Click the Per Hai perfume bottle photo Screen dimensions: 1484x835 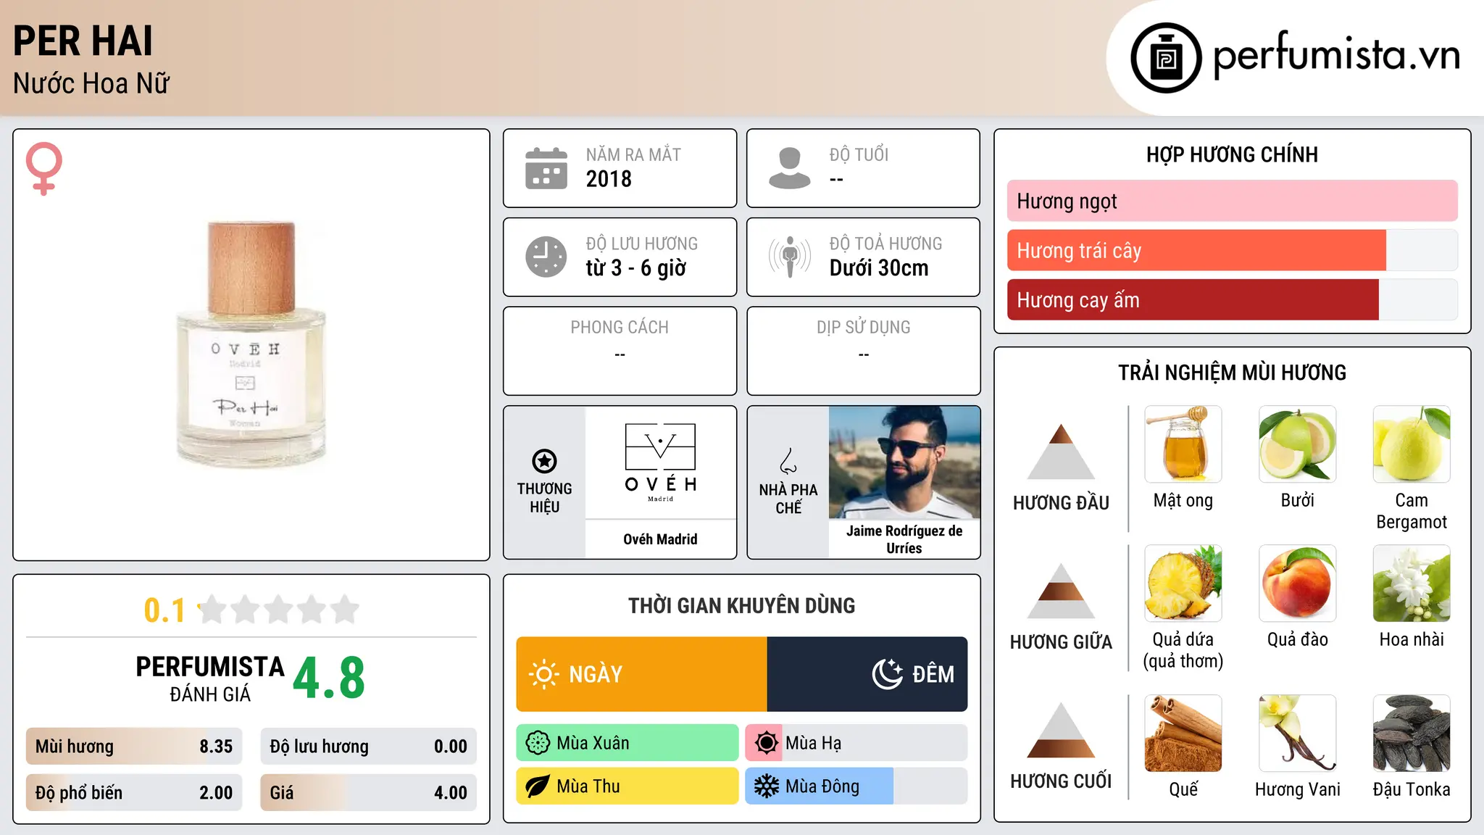click(251, 344)
